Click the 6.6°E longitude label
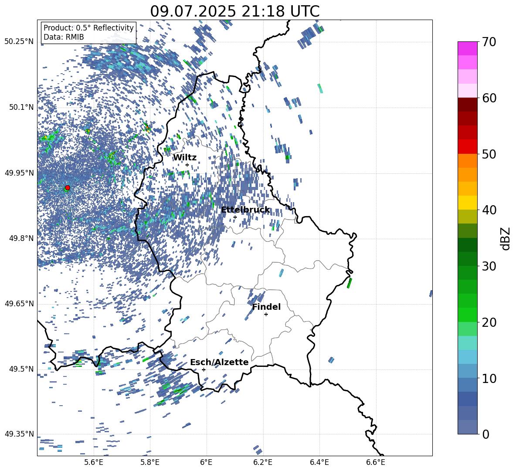Screen dimensions: 516x471 point(376,462)
